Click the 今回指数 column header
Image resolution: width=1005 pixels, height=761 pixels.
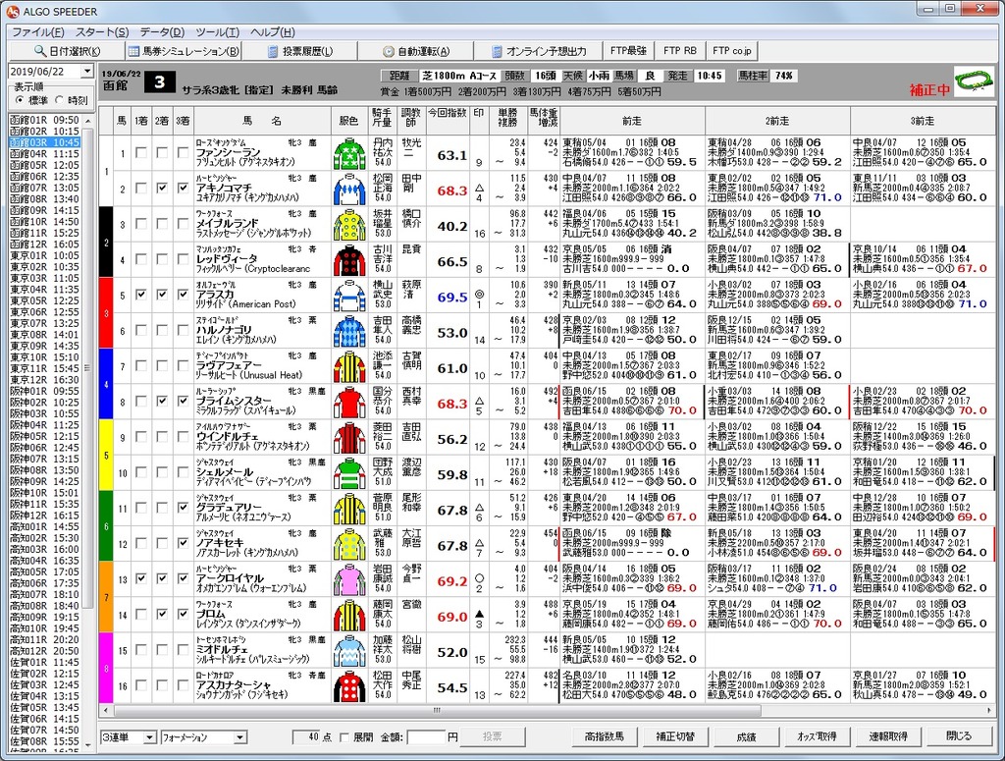448,121
